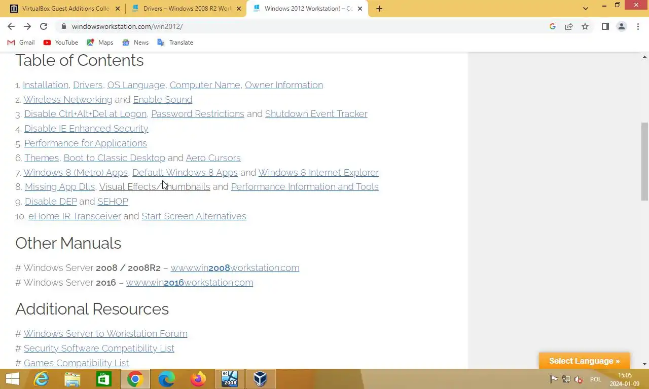Open Chrome three-dot menu
The height and width of the screenshot is (389, 649).
638,26
